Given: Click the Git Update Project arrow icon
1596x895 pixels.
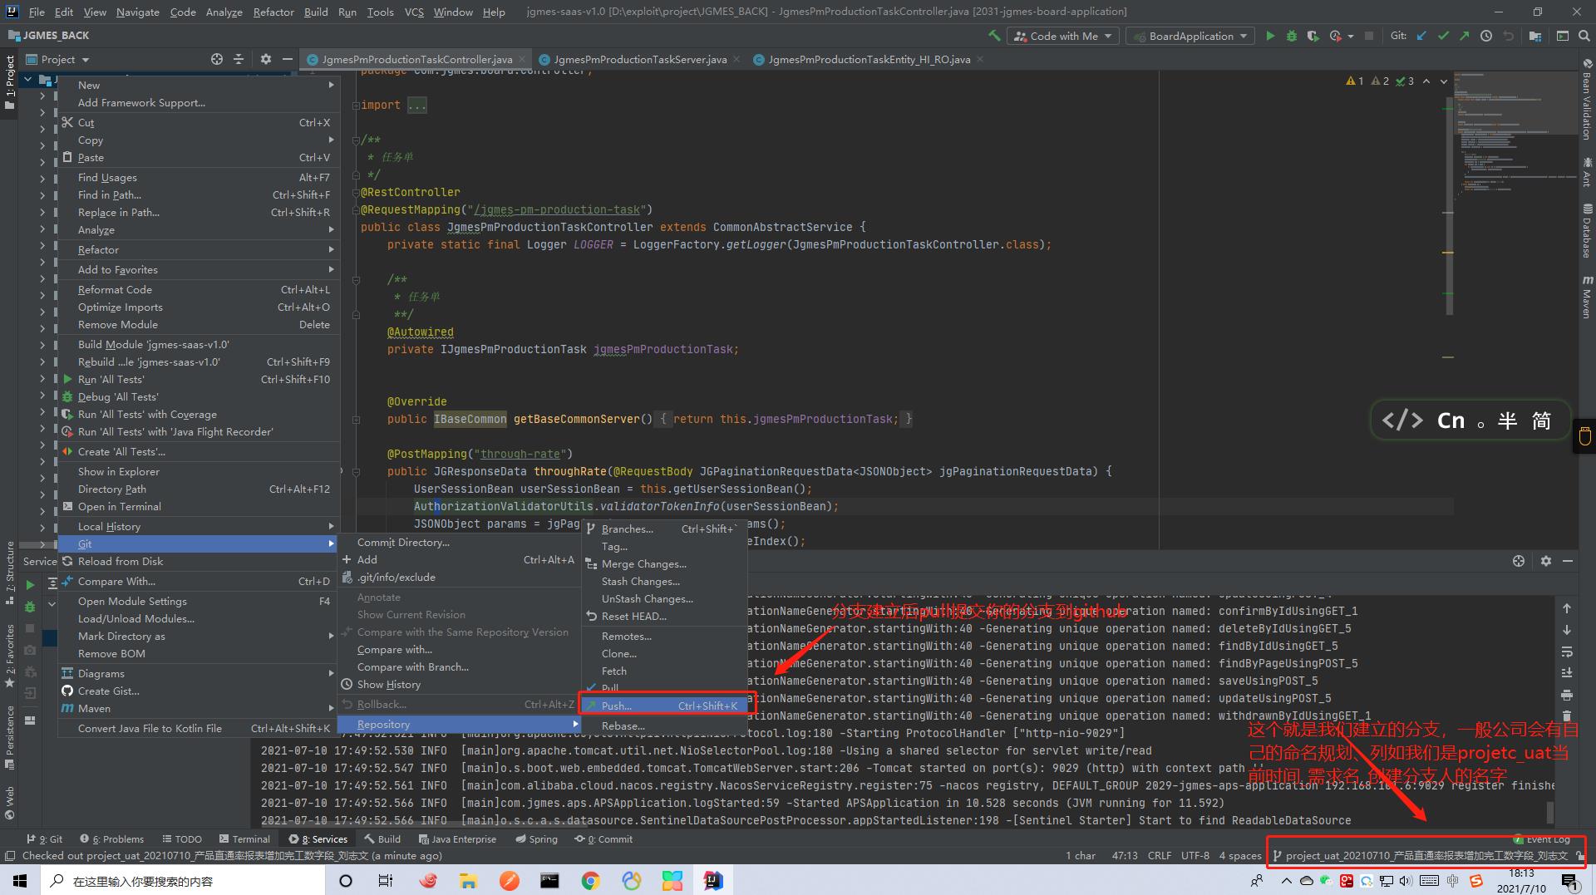Looking at the screenshot, I should [1421, 36].
